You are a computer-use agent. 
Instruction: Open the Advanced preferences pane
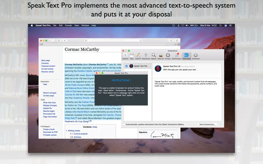tap(196, 56)
